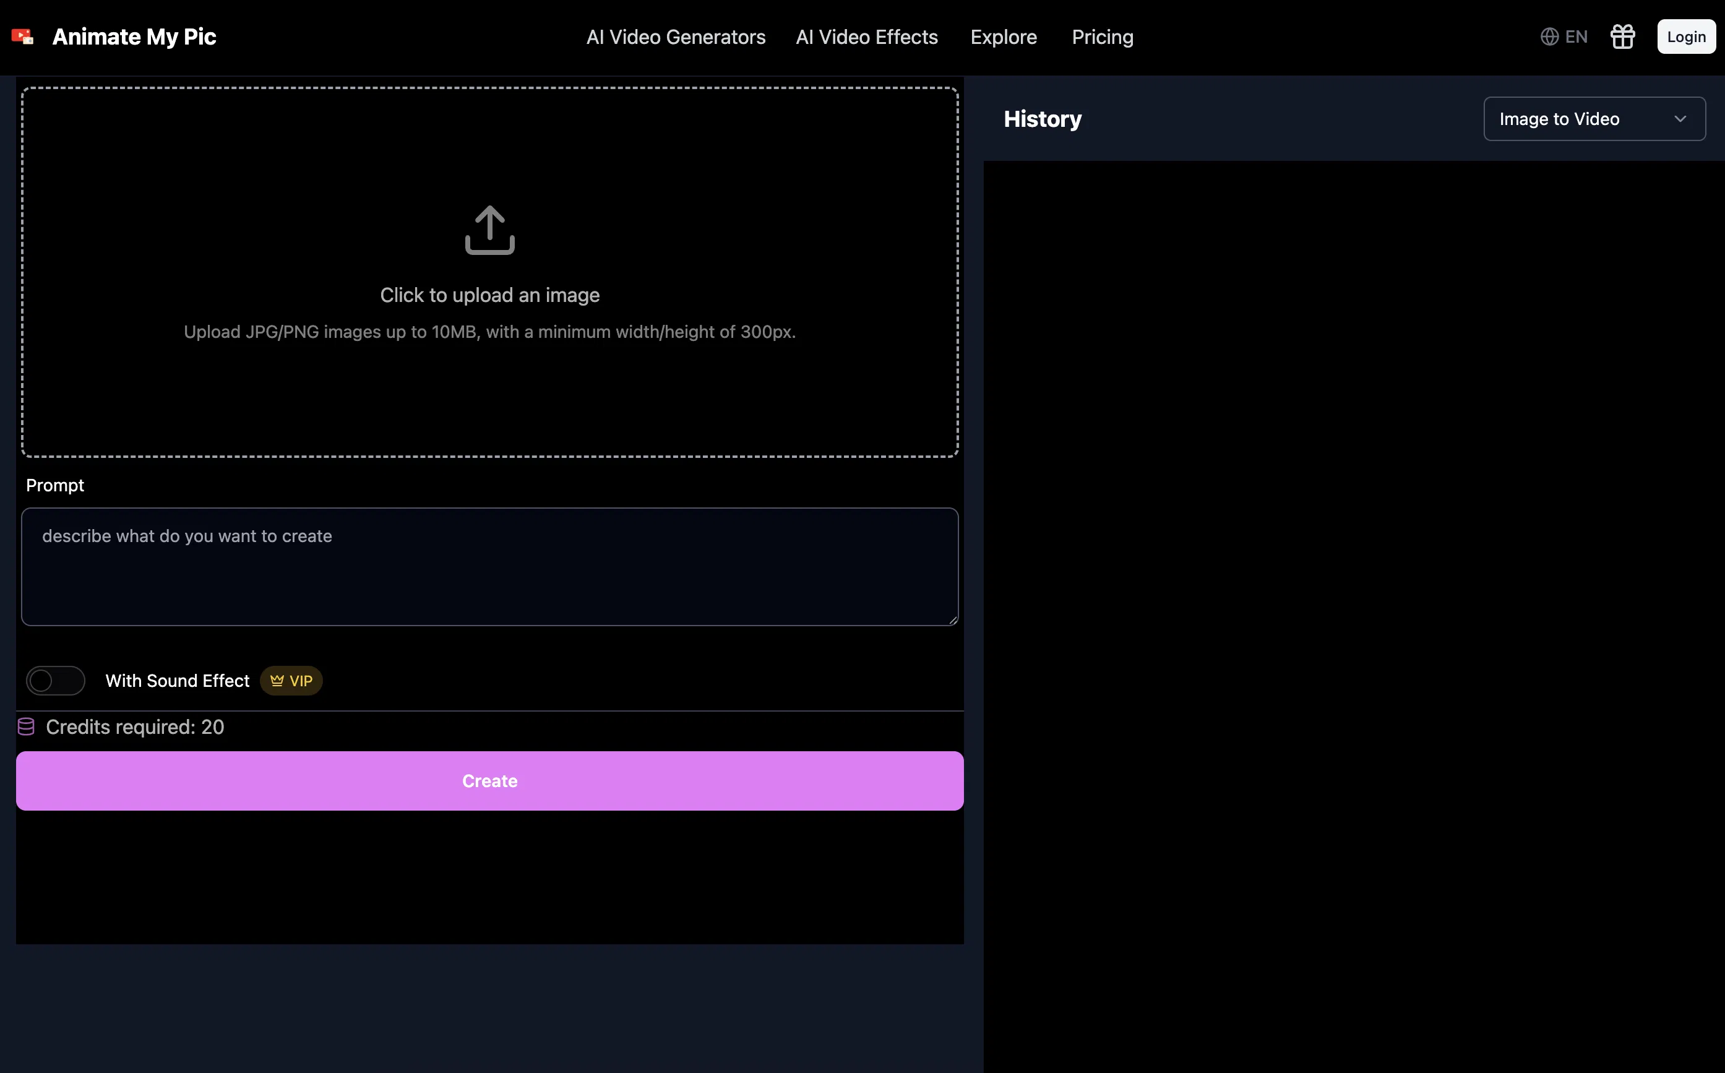Enable the With Sound Effect toggle
The height and width of the screenshot is (1073, 1725).
[x=55, y=680]
